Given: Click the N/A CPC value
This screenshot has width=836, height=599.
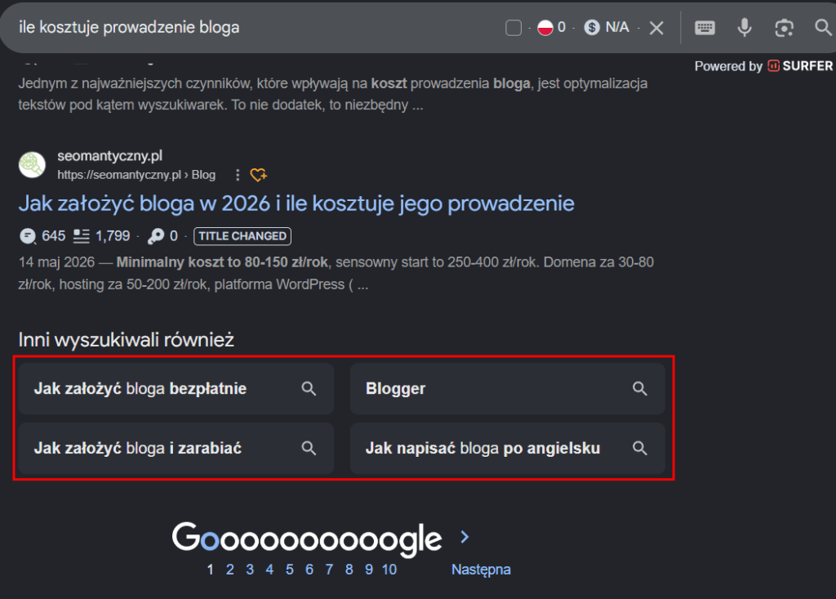Looking at the screenshot, I should [617, 27].
